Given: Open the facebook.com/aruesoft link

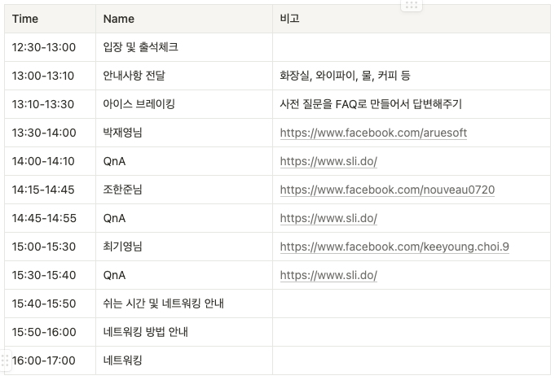Looking at the screenshot, I should 373,133.
